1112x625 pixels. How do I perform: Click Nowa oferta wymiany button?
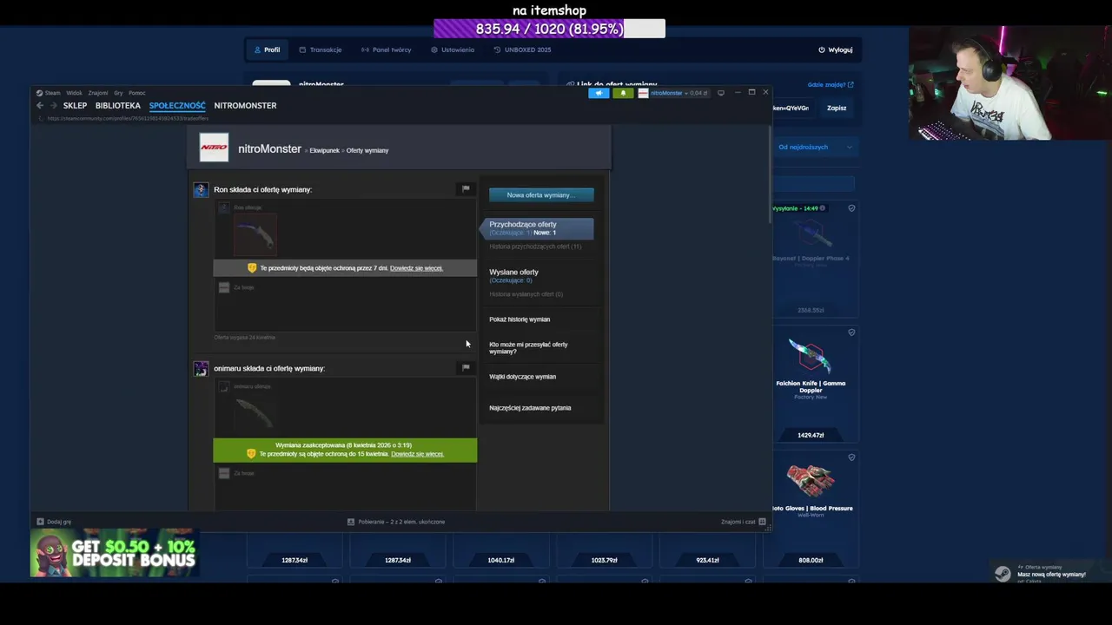541,194
